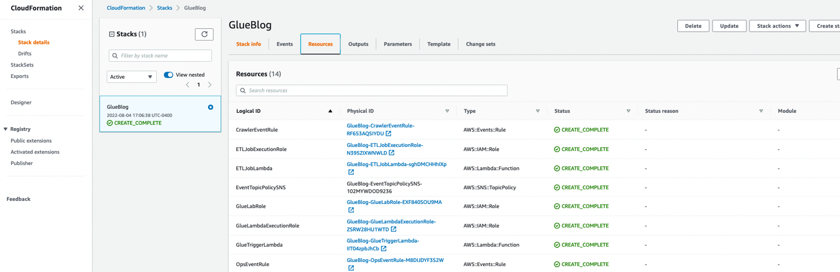Screen dimensions: 840x272
Task: Select the AWS::SNS::TopicPolicy type cell
Action: 490,188
